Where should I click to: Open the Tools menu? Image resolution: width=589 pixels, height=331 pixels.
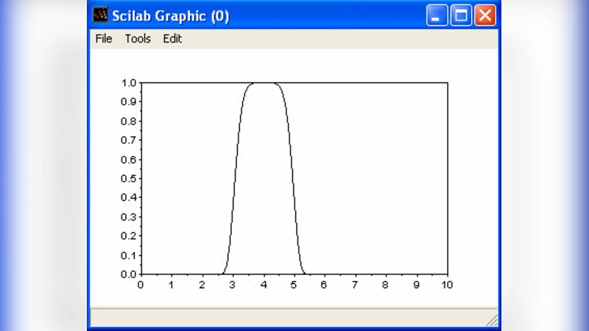click(x=138, y=39)
